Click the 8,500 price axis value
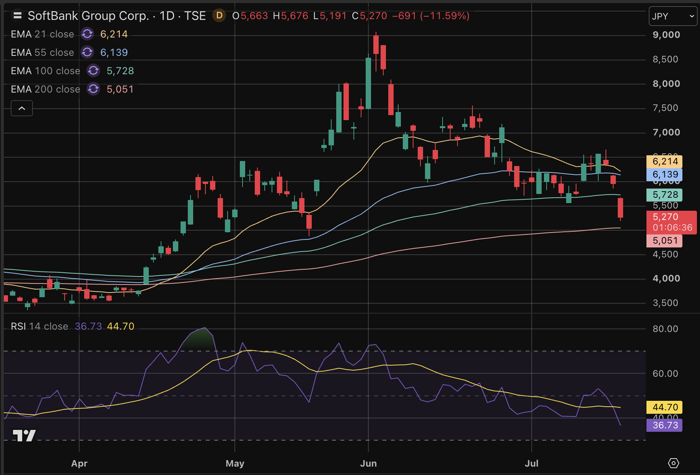Screen dimensions: 700x475 point(665,59)
